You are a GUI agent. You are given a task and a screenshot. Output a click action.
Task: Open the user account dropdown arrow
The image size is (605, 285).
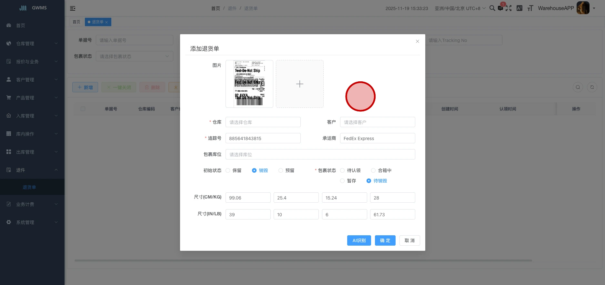point(594,8)
